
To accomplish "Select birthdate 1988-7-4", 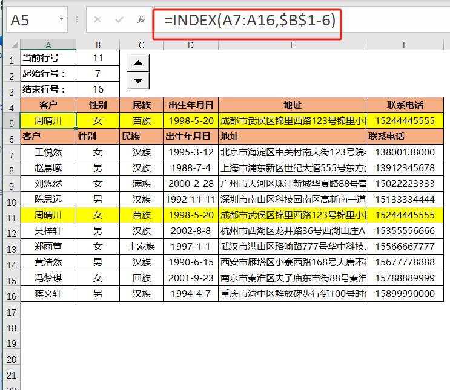I will [x=191, y=168].
